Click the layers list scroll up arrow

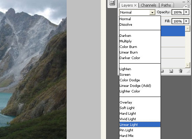[187, 28]
